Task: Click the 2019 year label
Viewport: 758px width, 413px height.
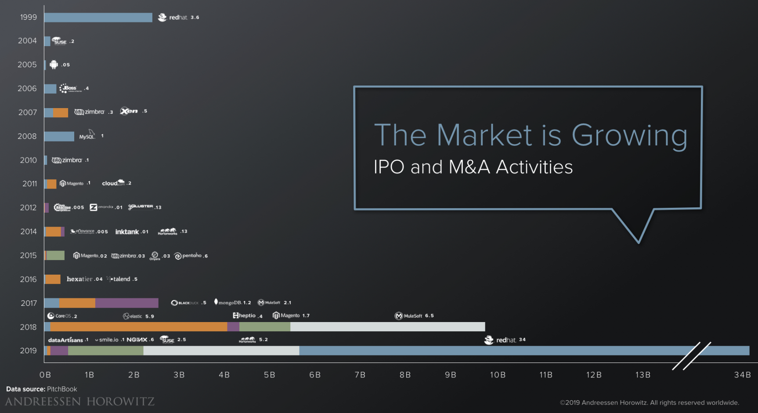Action: (x=28, y=351)
